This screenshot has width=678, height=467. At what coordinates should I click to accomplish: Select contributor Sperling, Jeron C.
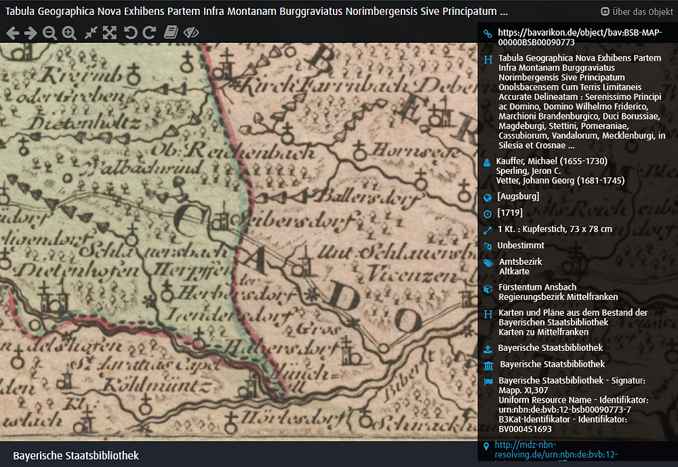coord(528,171)
